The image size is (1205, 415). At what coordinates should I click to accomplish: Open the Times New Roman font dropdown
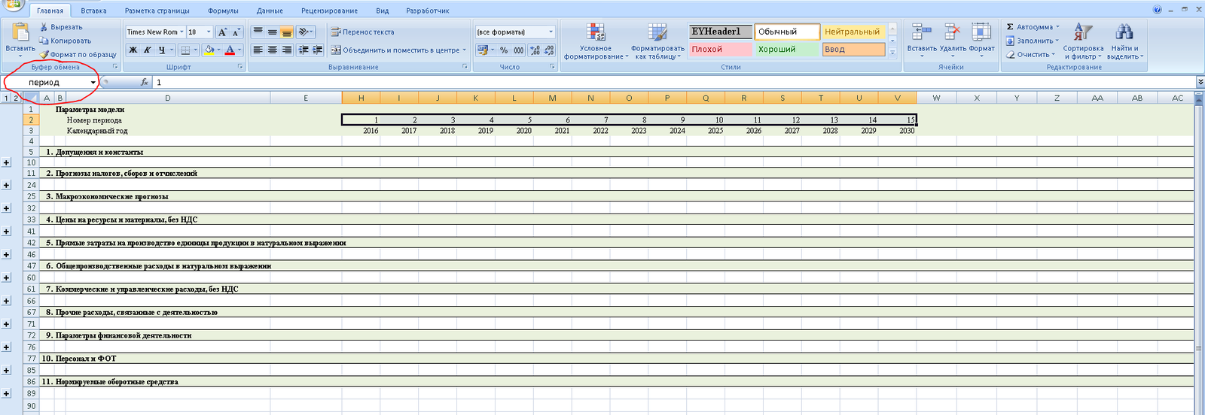[182, 32]
